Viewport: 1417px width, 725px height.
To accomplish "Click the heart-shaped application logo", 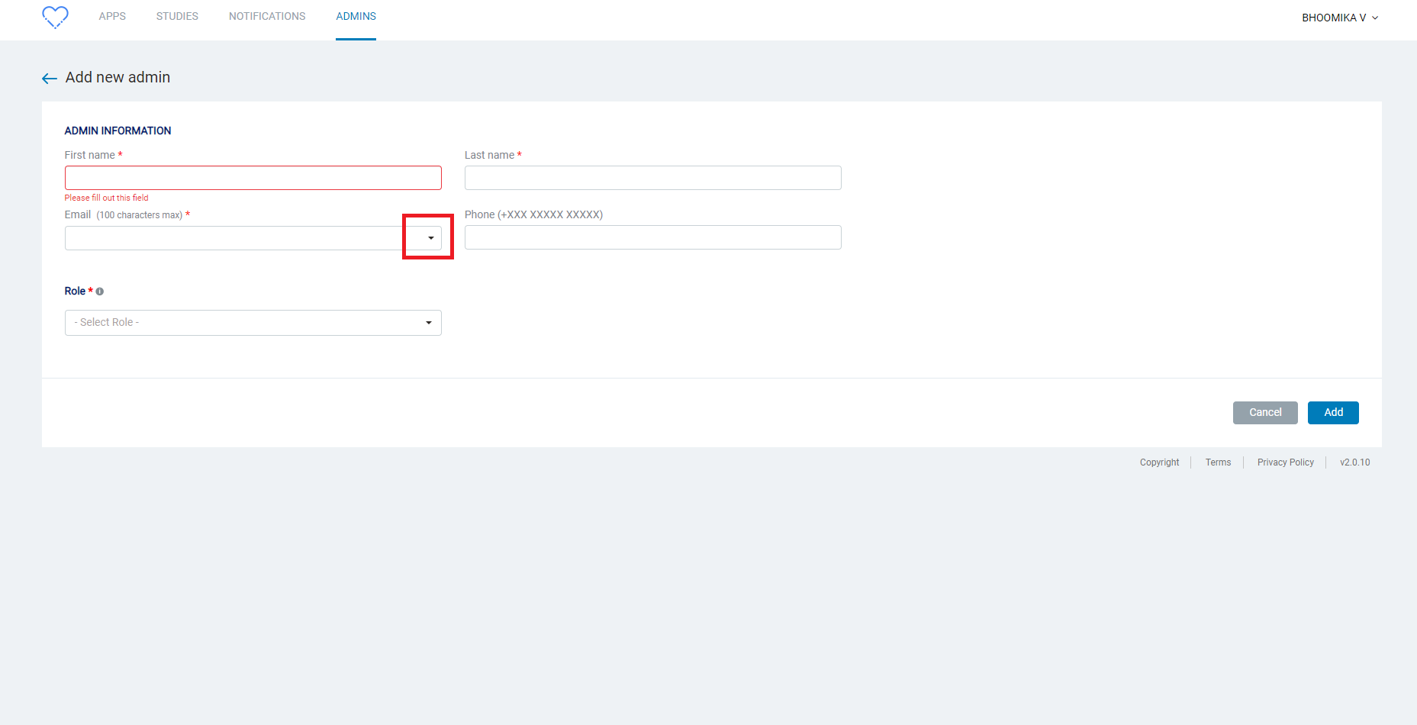I will click(x=55, y=16).
